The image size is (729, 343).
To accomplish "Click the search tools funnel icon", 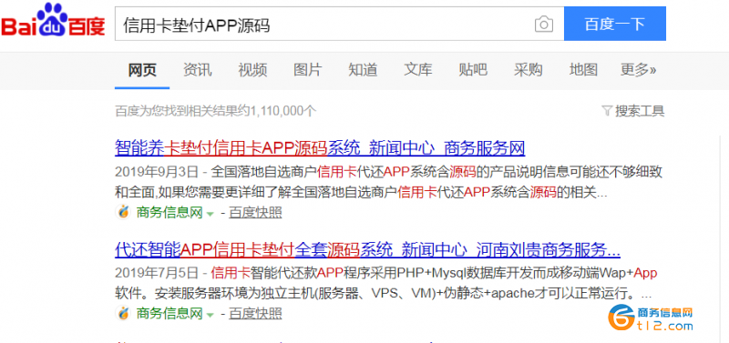I will pos(607,111).
